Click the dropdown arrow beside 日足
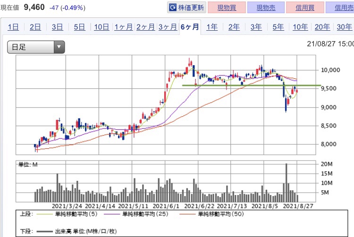 point(59,47)
